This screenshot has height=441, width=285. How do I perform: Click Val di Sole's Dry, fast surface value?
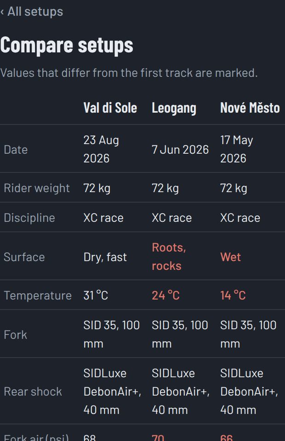pyautogui.click(x=105, y=257)
